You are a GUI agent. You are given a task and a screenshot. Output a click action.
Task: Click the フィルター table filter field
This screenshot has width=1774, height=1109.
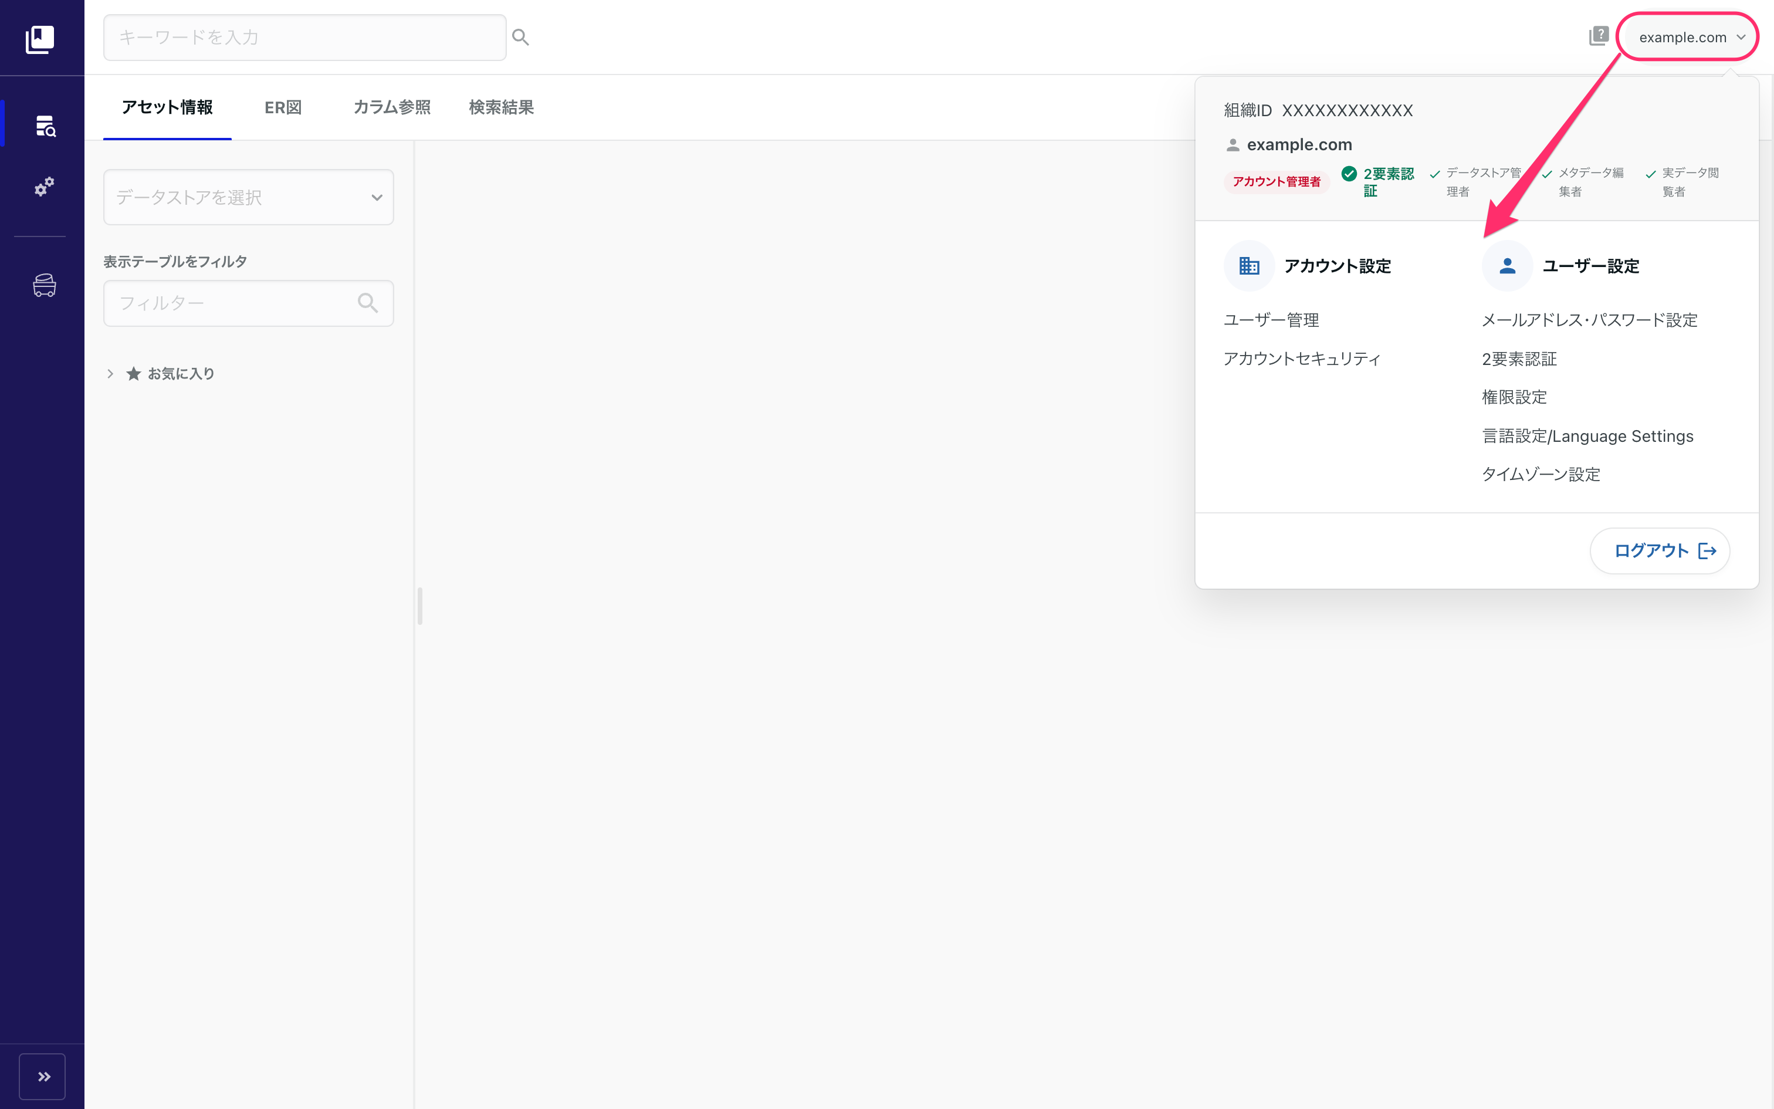coord(249,303)
